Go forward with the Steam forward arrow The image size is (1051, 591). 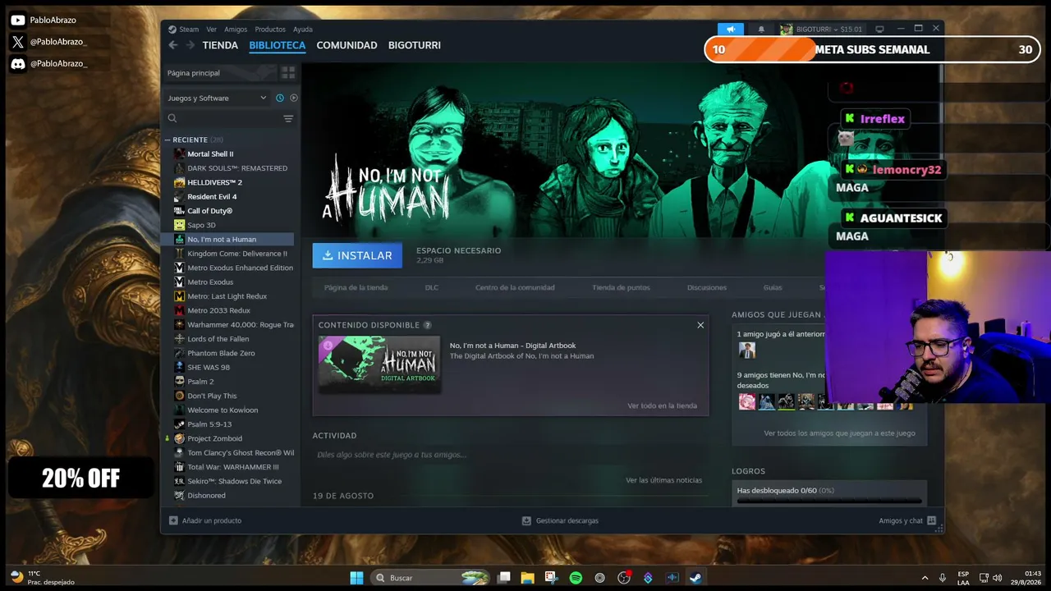[190, 45]
